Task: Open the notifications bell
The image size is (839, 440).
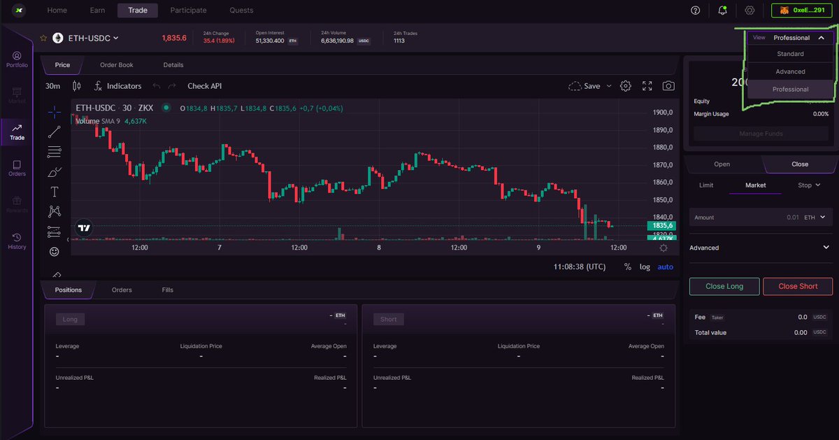Action: tap(722, 10)
